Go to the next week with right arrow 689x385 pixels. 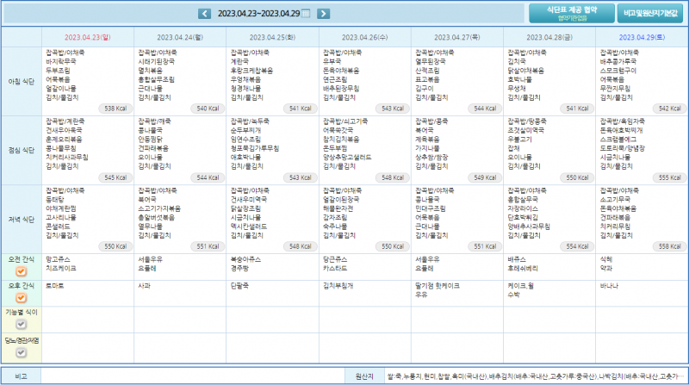(323, 13)
